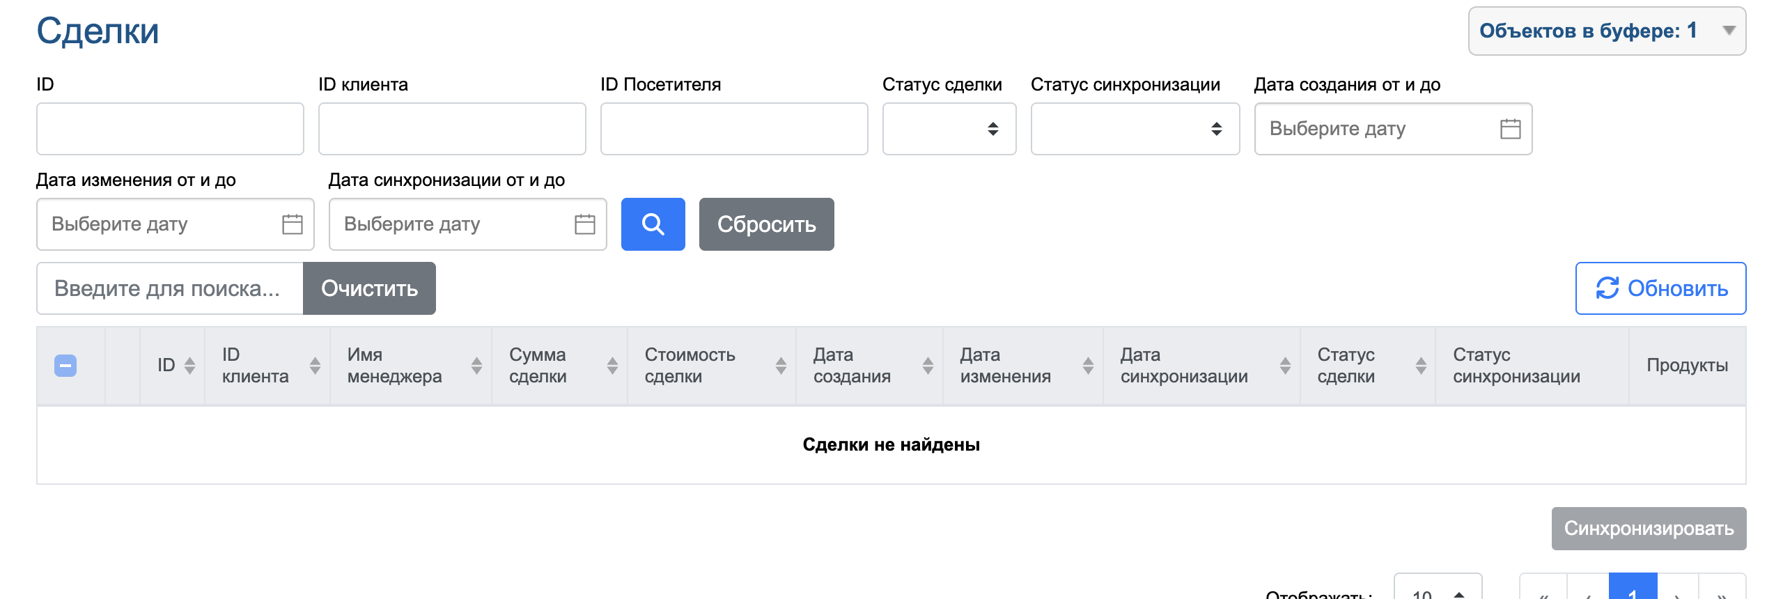
Task: Focus the ID Посетителя filter input
Action: 734,129
